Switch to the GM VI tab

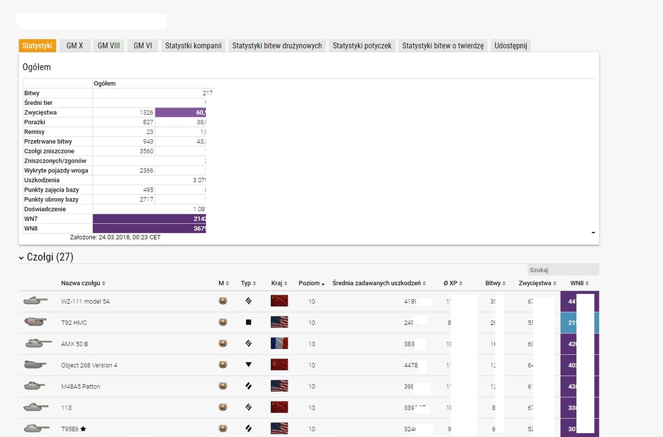click(x=142, y=46)
